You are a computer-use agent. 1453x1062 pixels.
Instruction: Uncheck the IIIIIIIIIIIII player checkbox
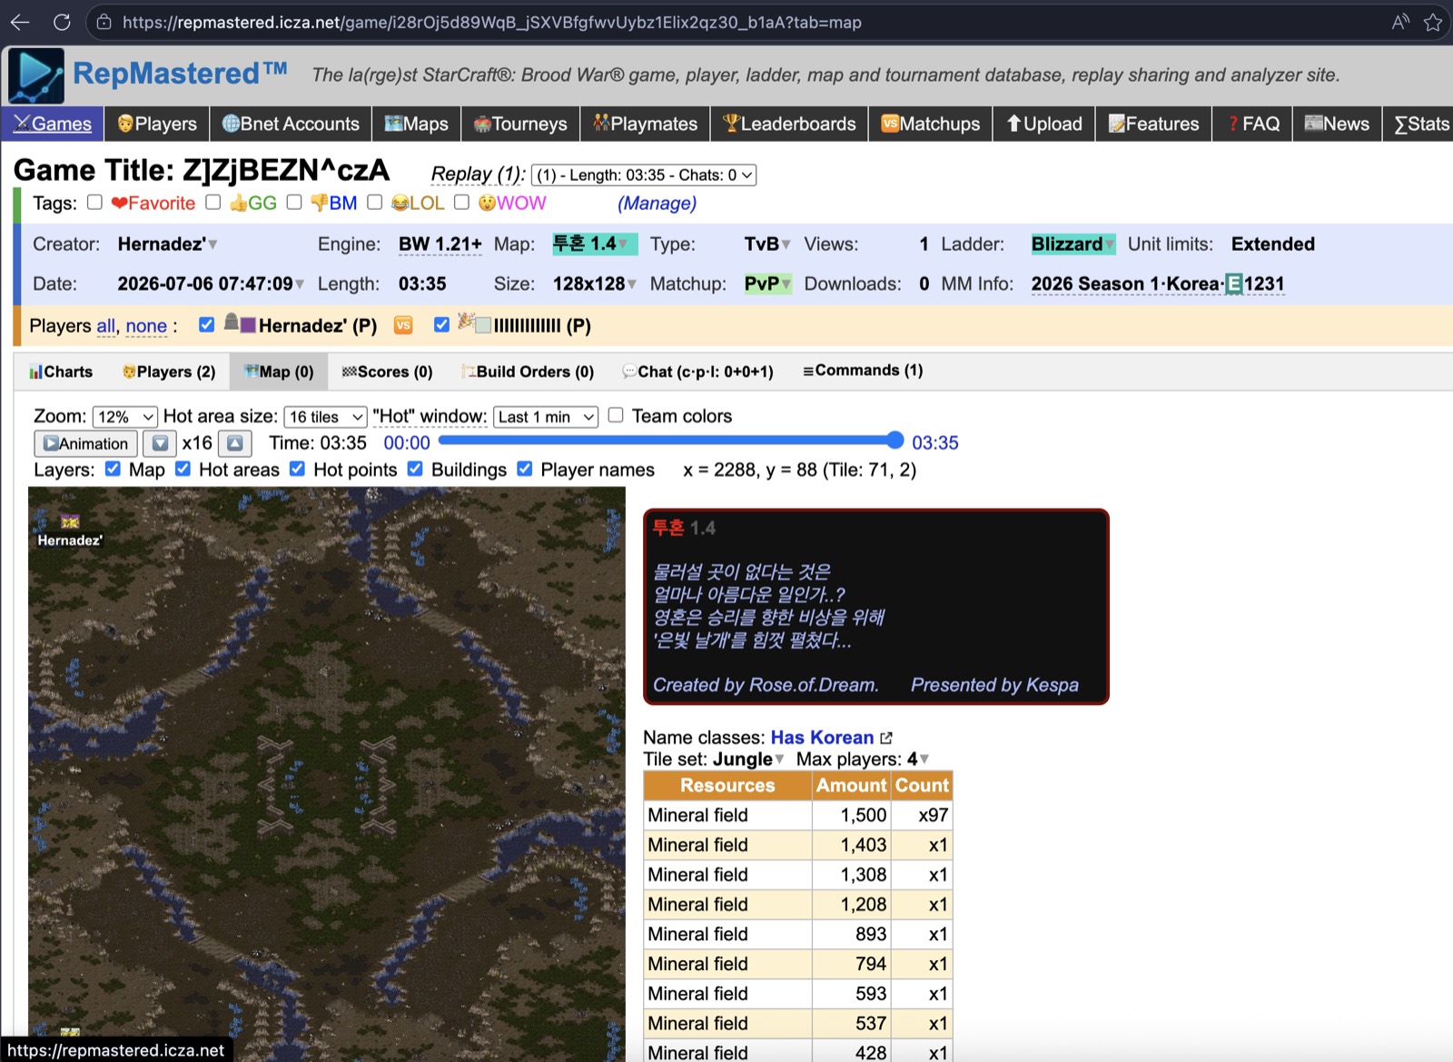pos(441,324)
